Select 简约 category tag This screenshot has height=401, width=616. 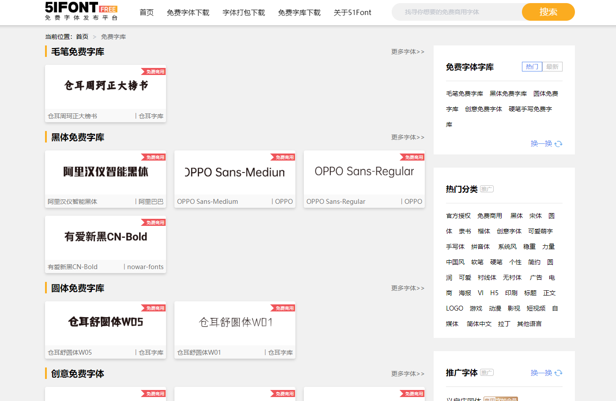pos(534,262)
